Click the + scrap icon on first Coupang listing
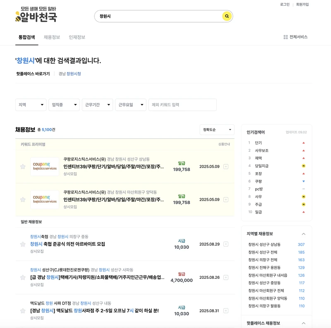331x328 pixels. [x=226, y=166]
